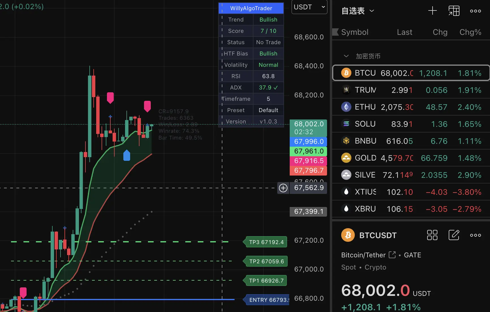Click the Bullish value in Trend row
Screen dimensions: 490x312
click(x=268, y=20)
